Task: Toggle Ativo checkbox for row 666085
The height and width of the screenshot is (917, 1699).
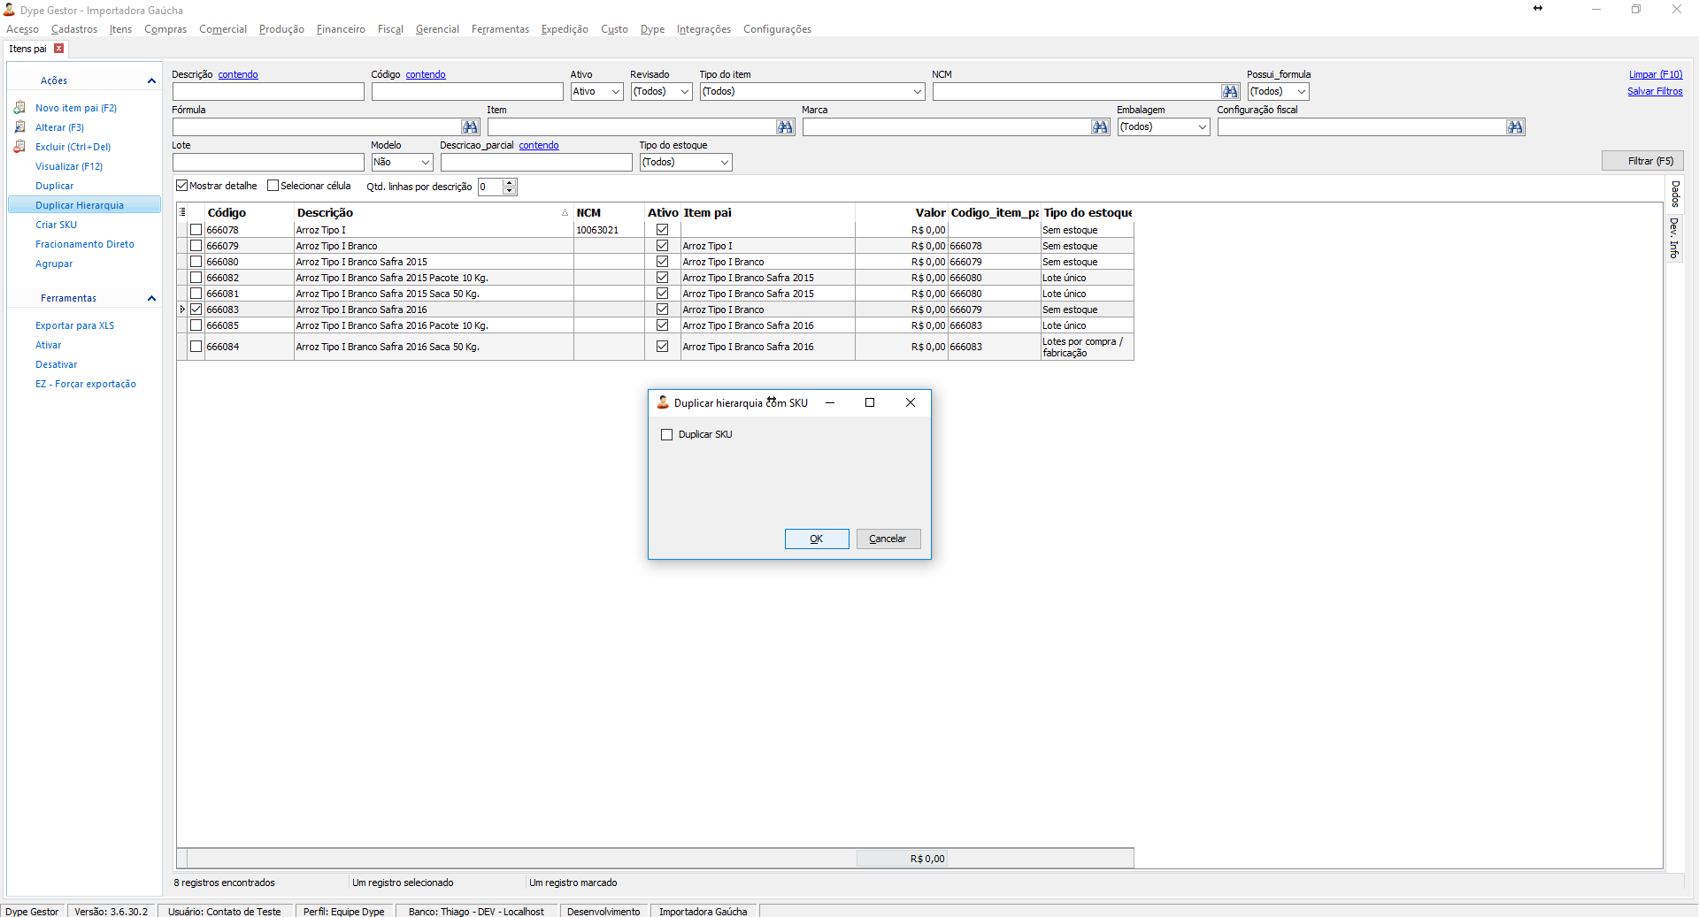Action: (x=662, y=325)
